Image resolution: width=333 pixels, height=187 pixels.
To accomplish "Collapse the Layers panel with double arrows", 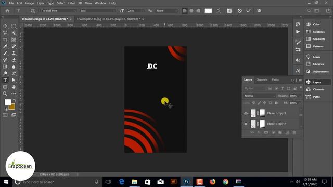I will pos(292,80).
